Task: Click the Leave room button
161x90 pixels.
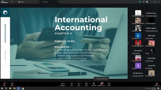Action: (157, 84)
